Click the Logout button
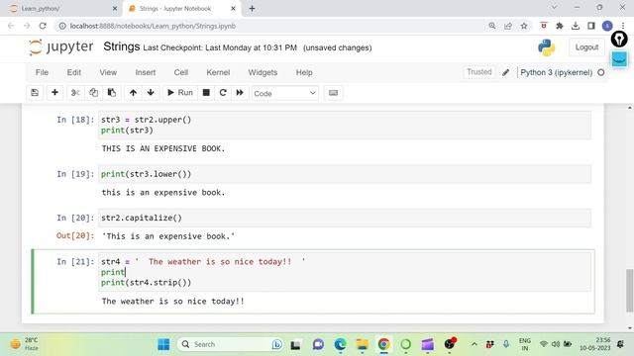This screenshot has height=356, width=634. click(x=586, y=47)
